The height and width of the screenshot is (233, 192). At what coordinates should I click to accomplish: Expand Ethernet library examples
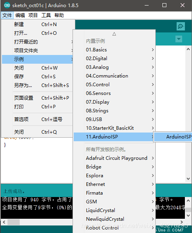pyautogui.click(x=114, y=184)
